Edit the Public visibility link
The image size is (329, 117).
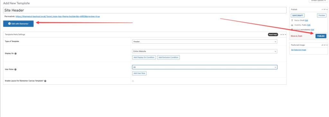point(309,25)
